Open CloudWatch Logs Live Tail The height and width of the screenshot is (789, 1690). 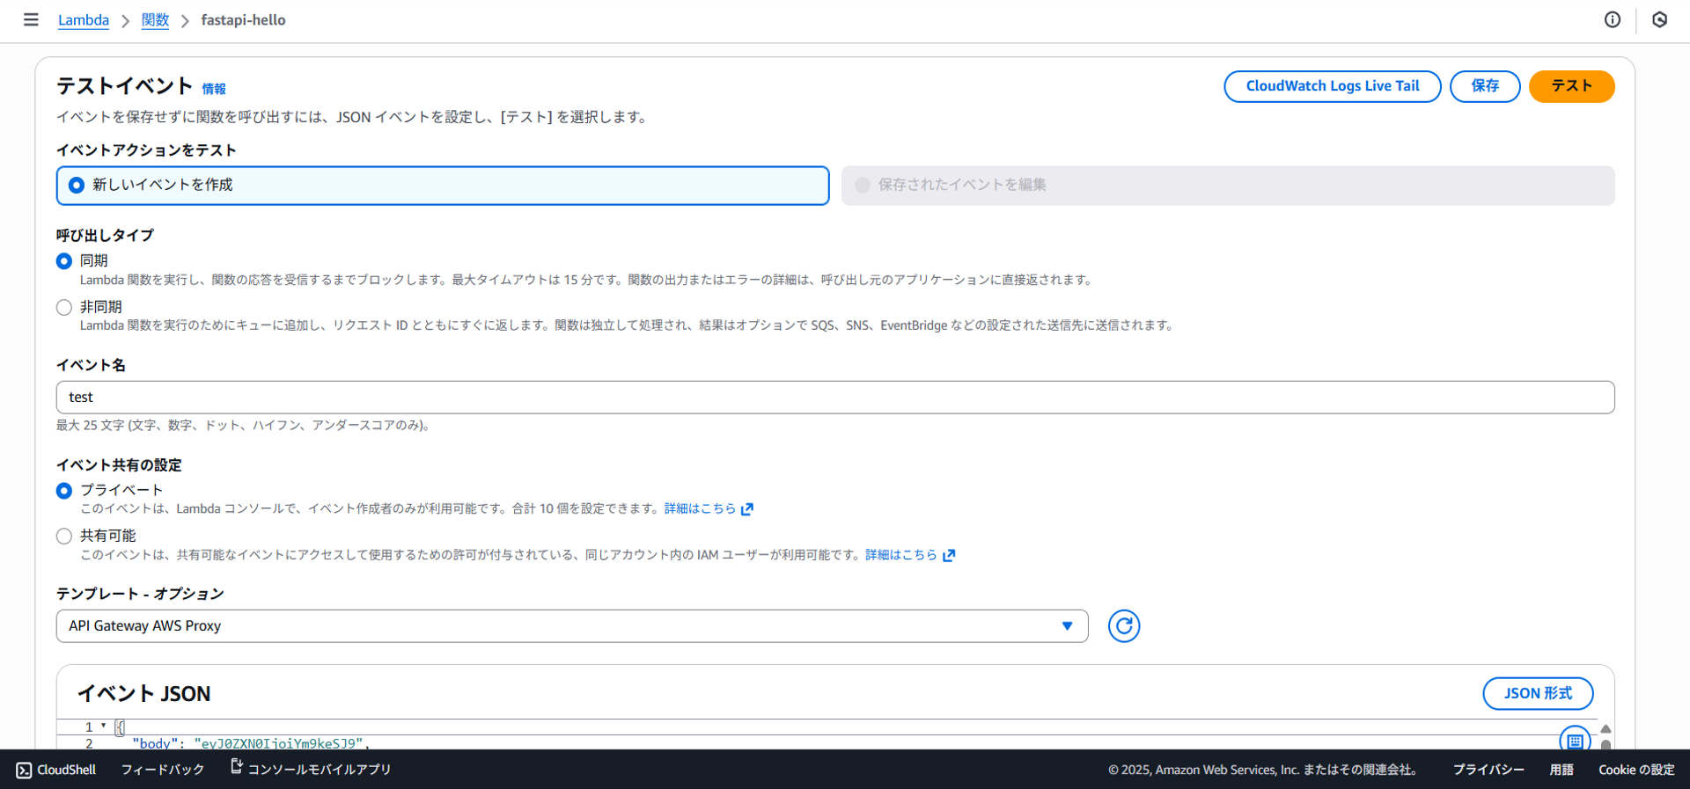1333,86
